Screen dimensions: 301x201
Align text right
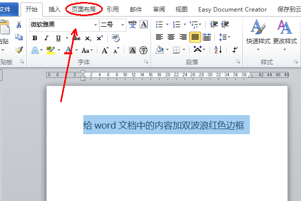183,37
